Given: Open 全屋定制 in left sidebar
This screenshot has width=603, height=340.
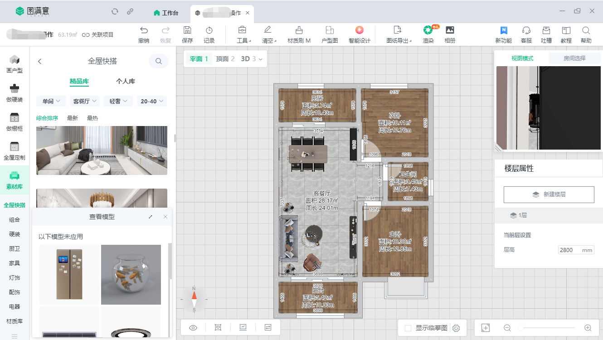Looking at the screenshot, I should tap(15, 151).
